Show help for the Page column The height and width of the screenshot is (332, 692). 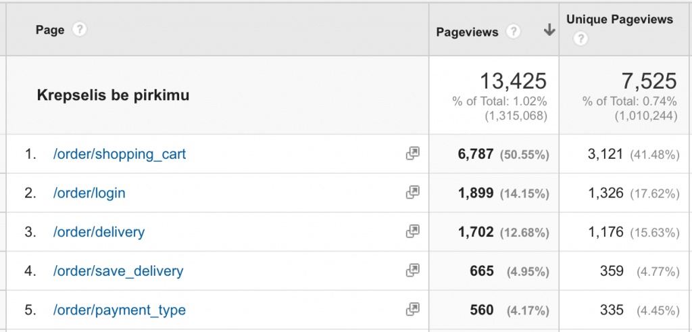[x=80, y=30]
